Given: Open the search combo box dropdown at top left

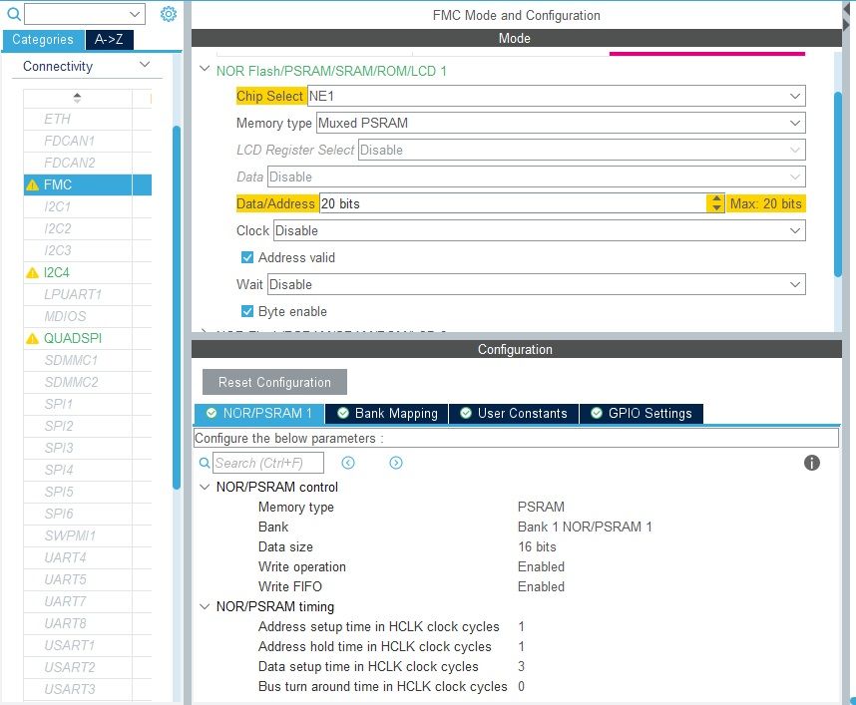Looking at the screenshot, I should click(x=135, y=14).
